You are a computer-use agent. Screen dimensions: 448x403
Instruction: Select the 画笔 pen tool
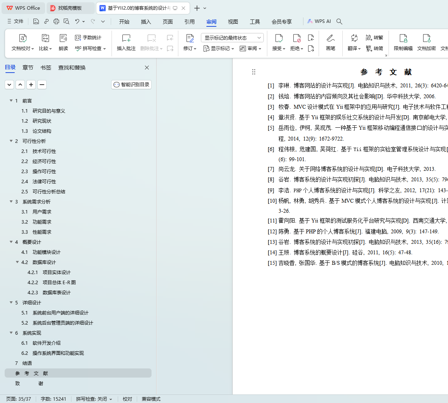coord(331,43)
